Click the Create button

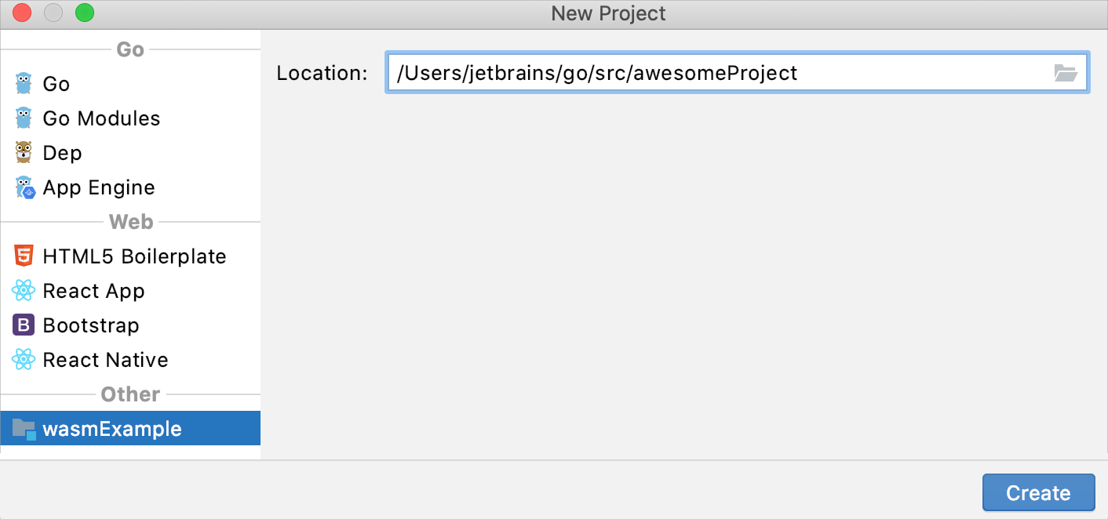point(1038,492)
